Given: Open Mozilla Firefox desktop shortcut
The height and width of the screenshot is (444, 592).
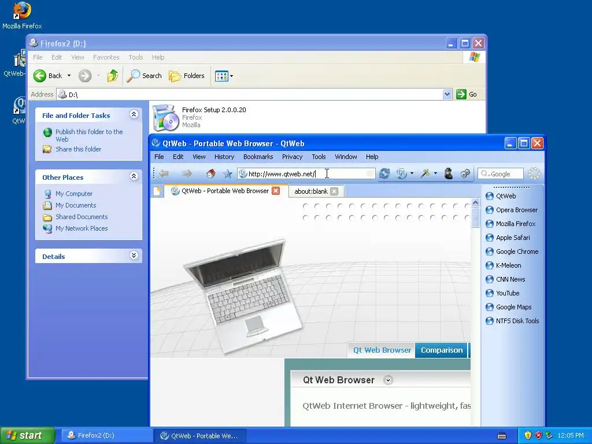Looking at the screenshot, I should (x=22, y=16).
